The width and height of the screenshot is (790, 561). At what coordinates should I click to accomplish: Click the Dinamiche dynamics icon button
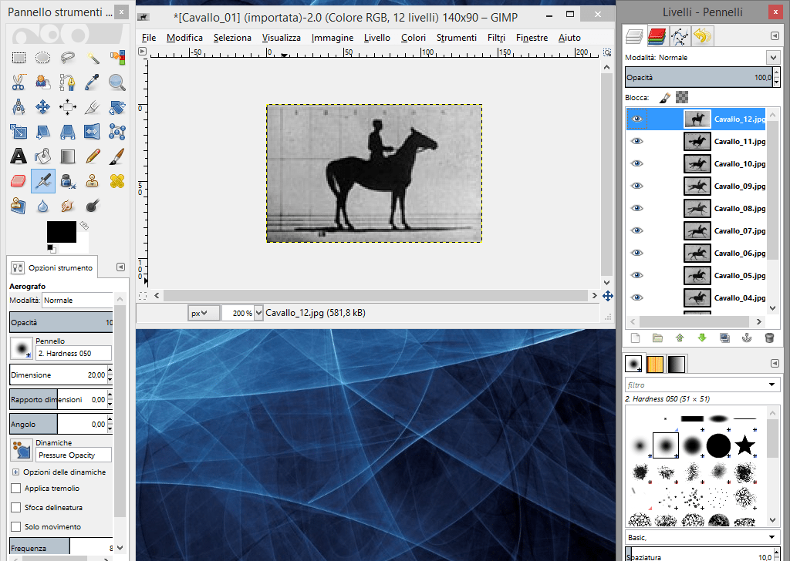click(x=22, y=450)
